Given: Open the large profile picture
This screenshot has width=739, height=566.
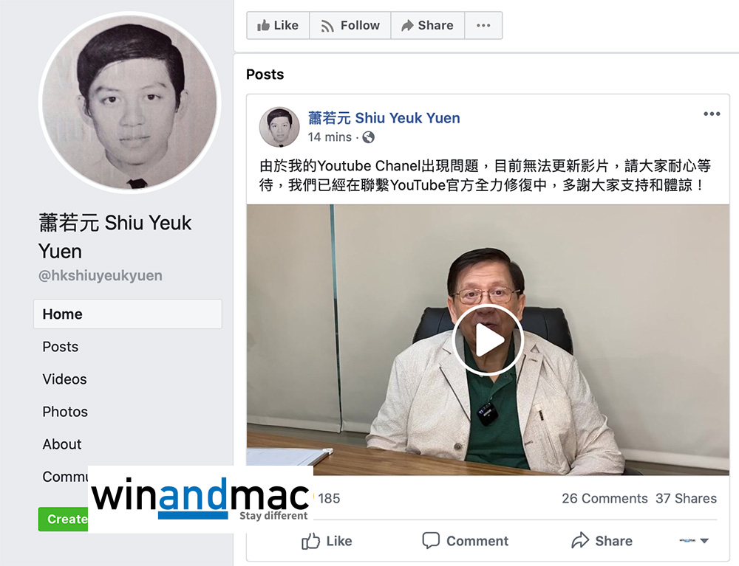Looking at the screenshot, I should click(x=129, y=103).
